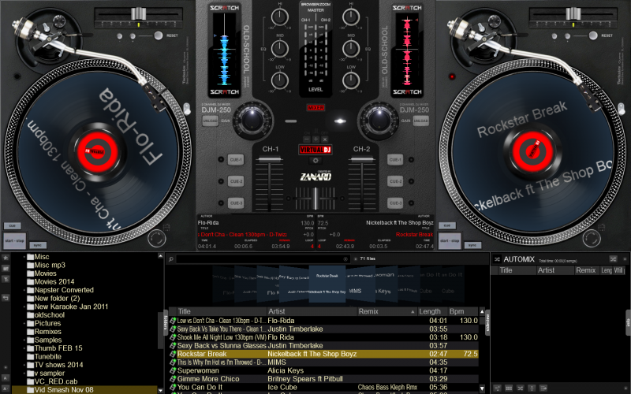Click the left deck LOW EQ knob
This screenshot has height=394, width=631.
coord(280,80)
